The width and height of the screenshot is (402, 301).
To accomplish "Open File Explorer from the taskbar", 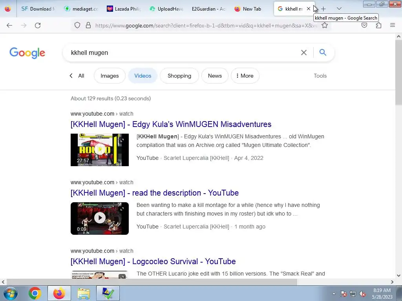I will [84, 293].
